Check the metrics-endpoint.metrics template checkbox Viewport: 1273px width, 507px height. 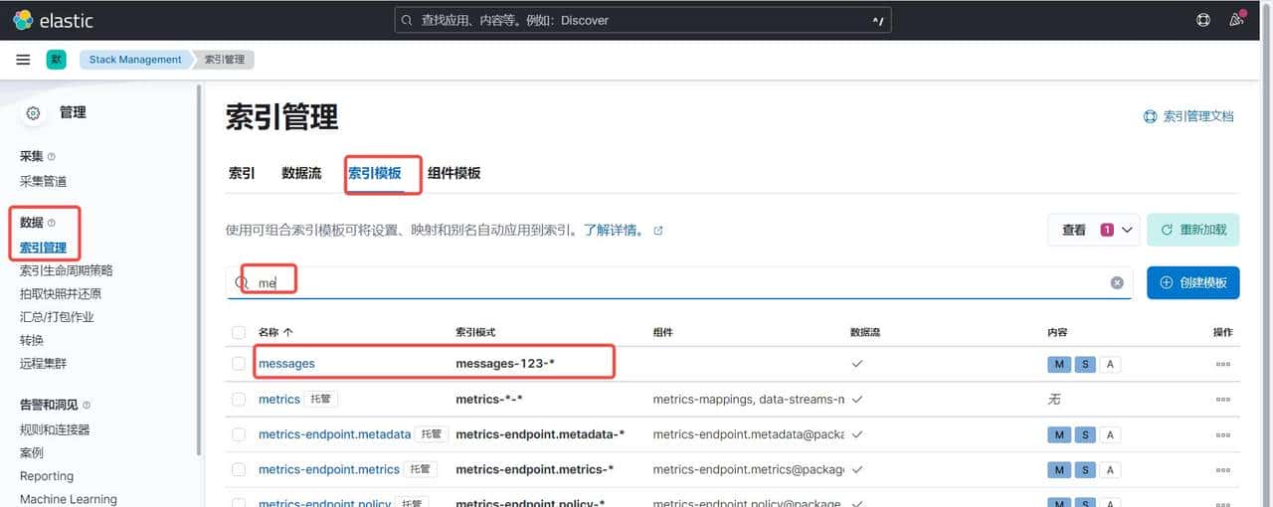238,469
